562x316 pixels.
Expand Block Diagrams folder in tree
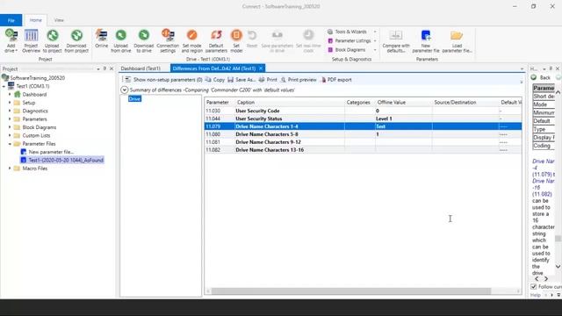pyautogui.click(x=10, y=127)
